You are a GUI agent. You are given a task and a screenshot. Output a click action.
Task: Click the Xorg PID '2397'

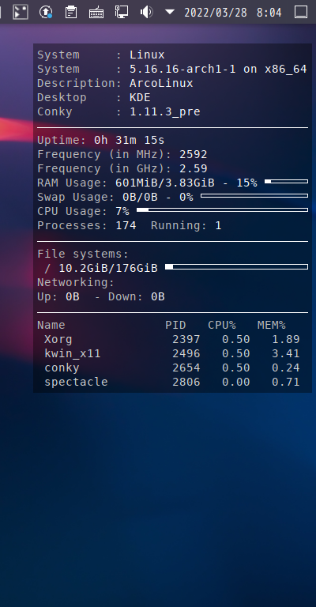pyautogui.click(x=186, y=340)
